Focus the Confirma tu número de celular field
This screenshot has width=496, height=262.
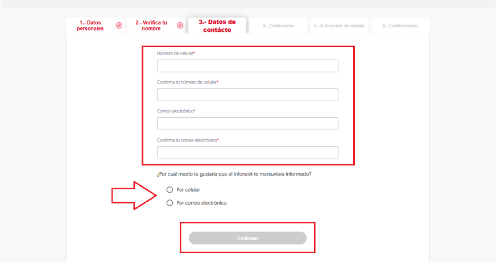click(x=247, y=95)
